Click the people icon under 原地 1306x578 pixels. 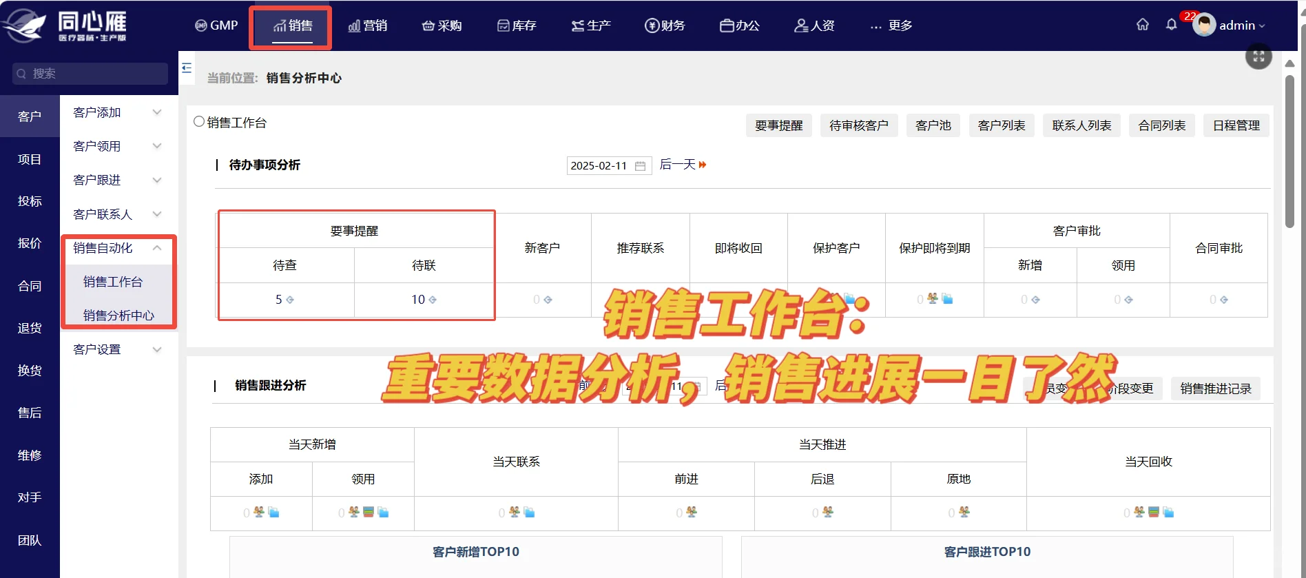pos(964,512)
